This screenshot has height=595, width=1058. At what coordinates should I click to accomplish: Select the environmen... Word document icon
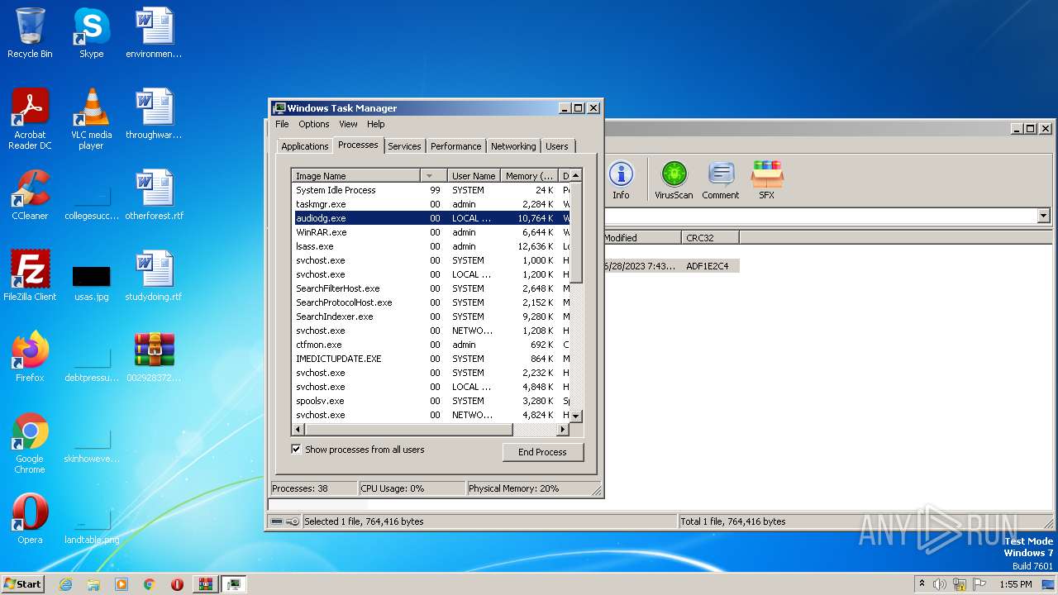(155, 33)
